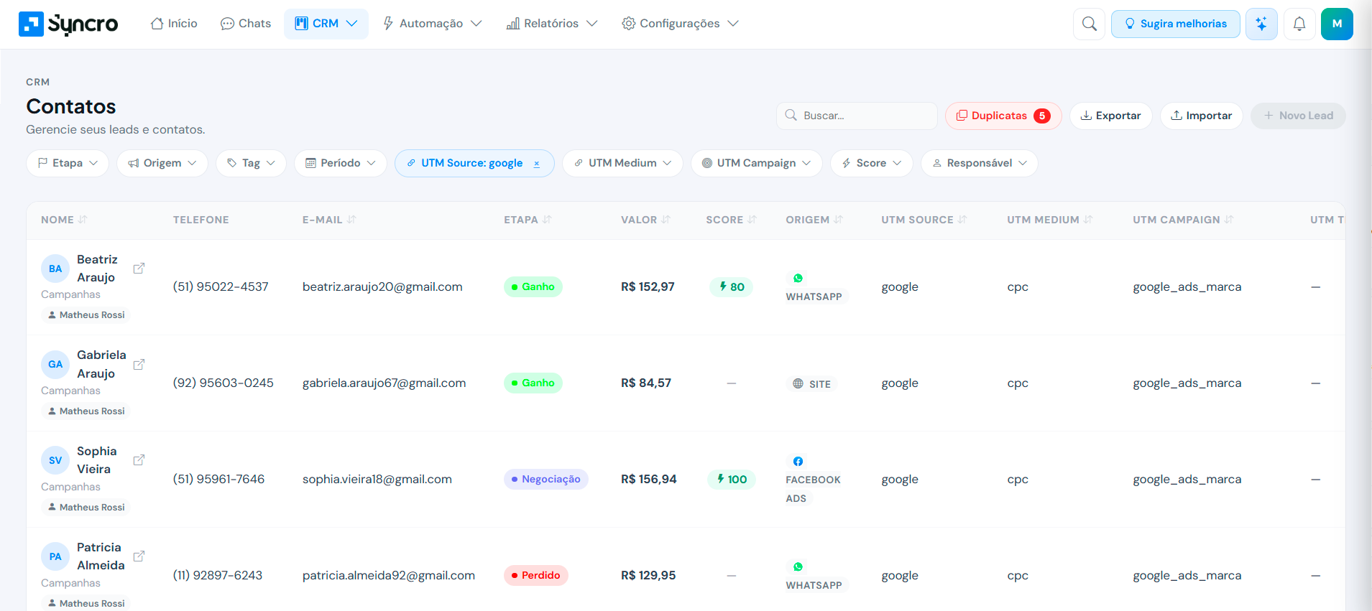Click the PA avatar for Patricia
Image resolution: width=1372 pixels, height=611 pixels.
(x=55, y=556)
